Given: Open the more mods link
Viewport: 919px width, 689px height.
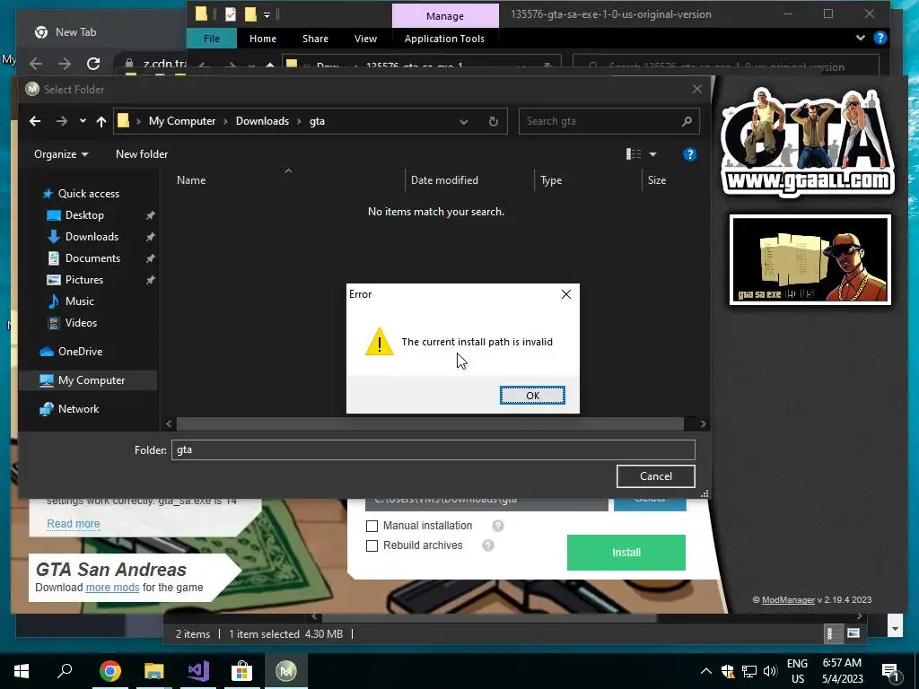Looking at the screenshot, I should click(x=112, y=588).
